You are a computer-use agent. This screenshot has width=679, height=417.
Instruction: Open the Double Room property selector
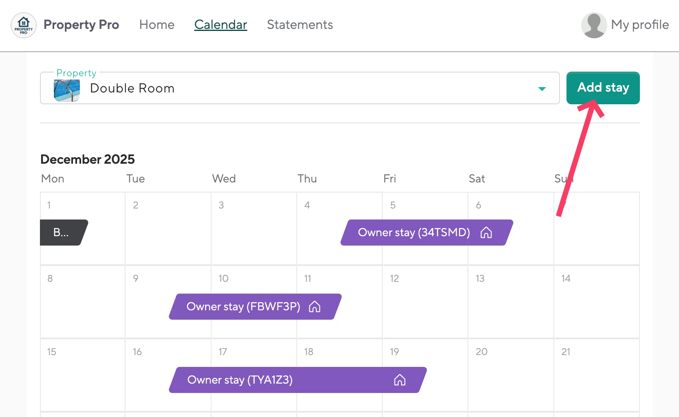(300, 88)
